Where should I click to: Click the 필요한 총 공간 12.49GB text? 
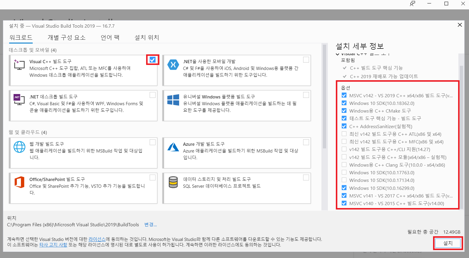coord(434,232)
